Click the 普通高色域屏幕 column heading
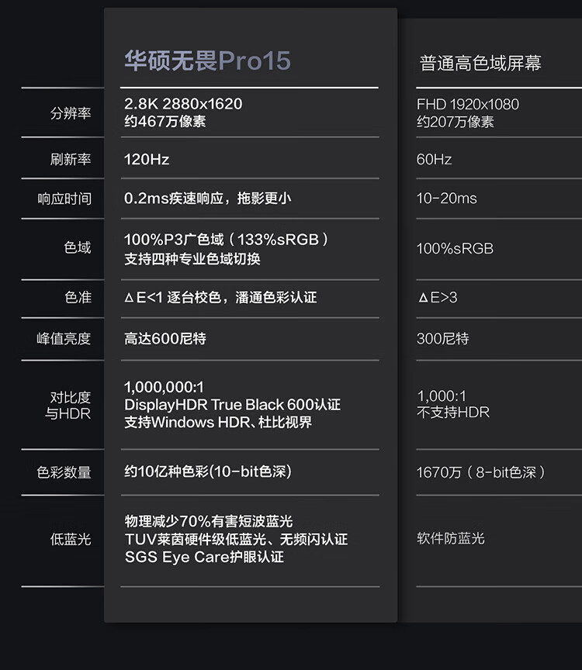 pyautogui.click(x=480, y=64)
